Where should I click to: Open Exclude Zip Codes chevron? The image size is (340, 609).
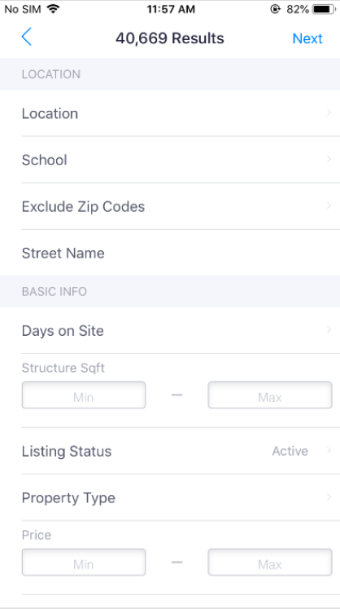click(x=329, y=205)
